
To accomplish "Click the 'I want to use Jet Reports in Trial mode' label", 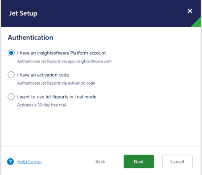I will 57,97.
